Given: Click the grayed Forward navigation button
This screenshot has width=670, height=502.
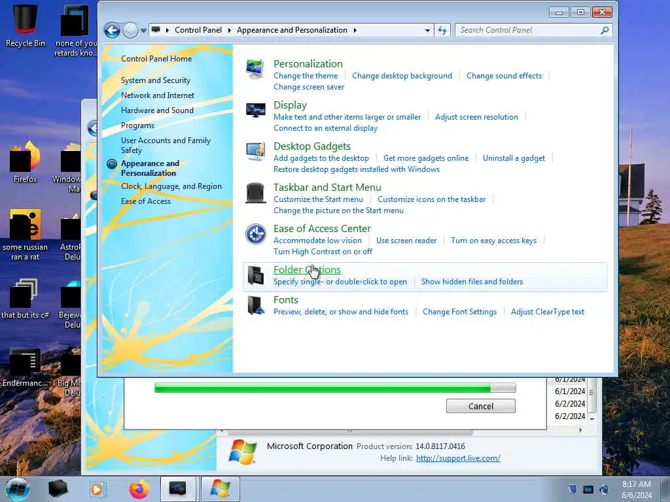Looking at the screenshot, I should 130,30.
